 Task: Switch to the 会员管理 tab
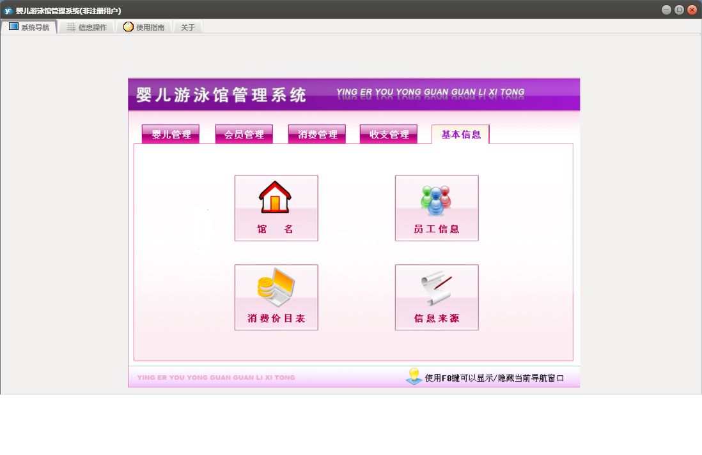coord(244,134)
